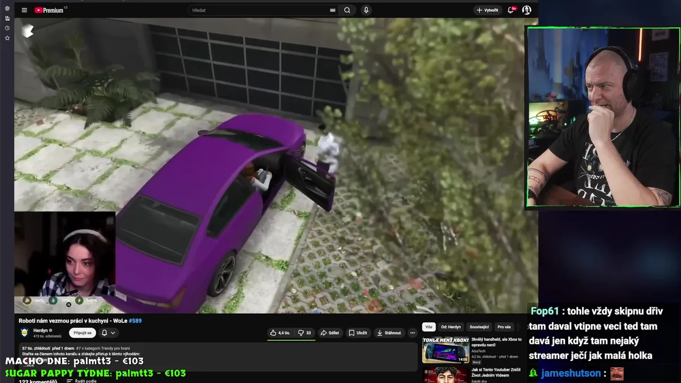Image resolution: width=681 pixels, height=383 pixels.
Task: Select the Pro vás filter chip
Action: click(x=504, y=327)
